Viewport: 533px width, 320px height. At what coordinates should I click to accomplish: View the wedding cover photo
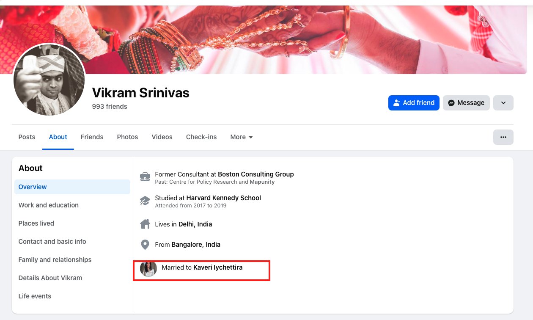coord(296,38)
